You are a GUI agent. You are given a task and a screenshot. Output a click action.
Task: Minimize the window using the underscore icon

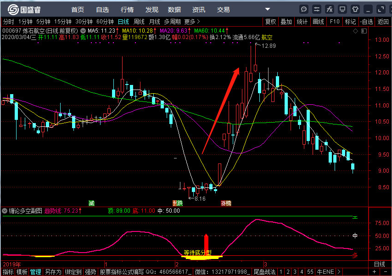(x=368, y=10)
